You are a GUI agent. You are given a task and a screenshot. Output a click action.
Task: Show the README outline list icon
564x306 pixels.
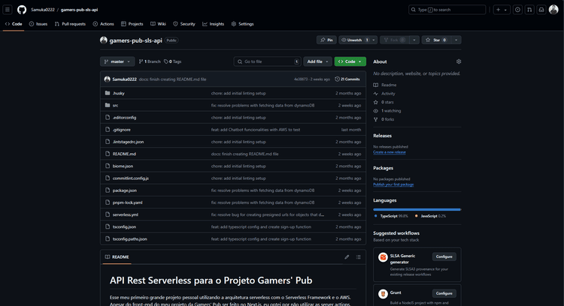tap(358, 256)
